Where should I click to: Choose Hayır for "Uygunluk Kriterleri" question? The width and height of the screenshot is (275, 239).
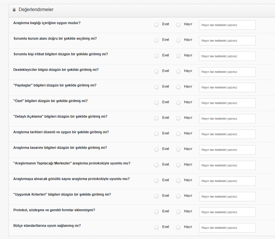[x=178, y=196]
